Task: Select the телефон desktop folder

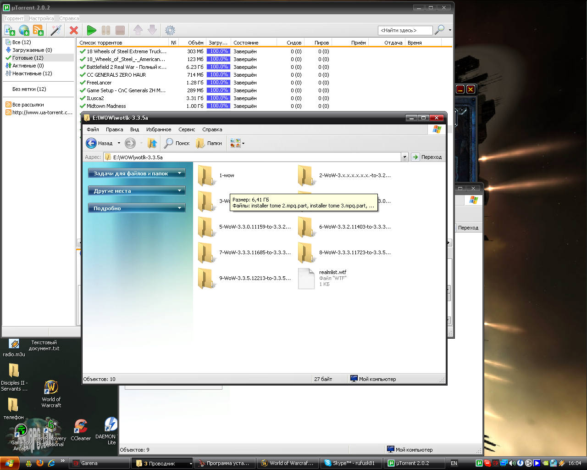Action: point(13,408)
